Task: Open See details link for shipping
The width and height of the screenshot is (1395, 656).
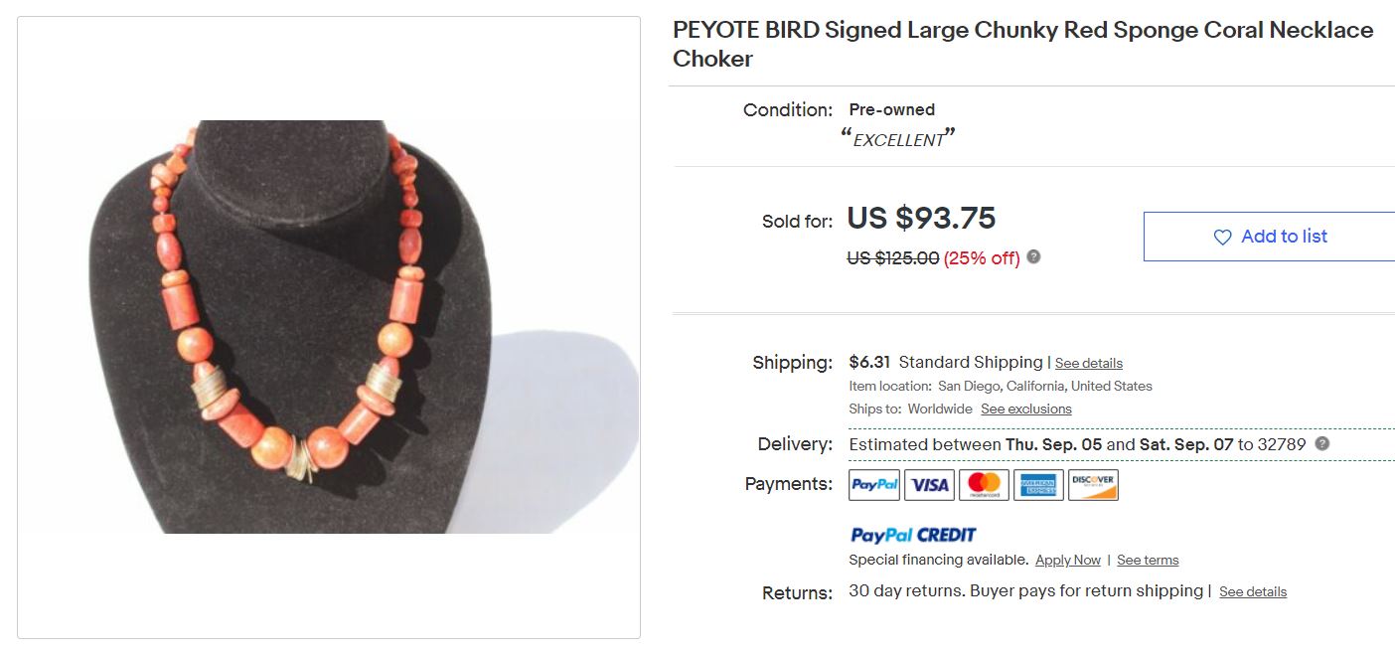Action: tap(1088, 364)
